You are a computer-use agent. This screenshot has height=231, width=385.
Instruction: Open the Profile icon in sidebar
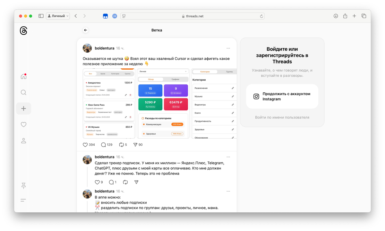23,141
